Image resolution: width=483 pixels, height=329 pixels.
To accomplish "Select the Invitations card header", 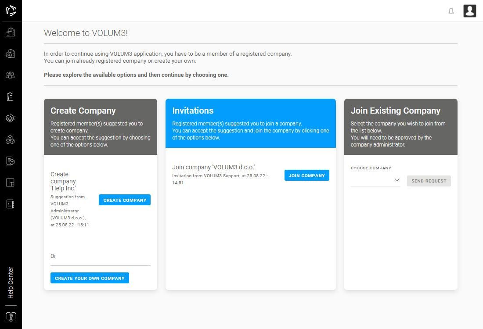I will pyautogui.click(x=251, y=123).
